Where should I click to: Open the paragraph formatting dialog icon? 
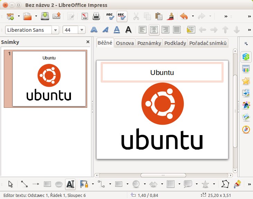[191, 30]
